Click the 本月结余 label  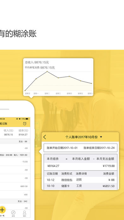(53, 159)
